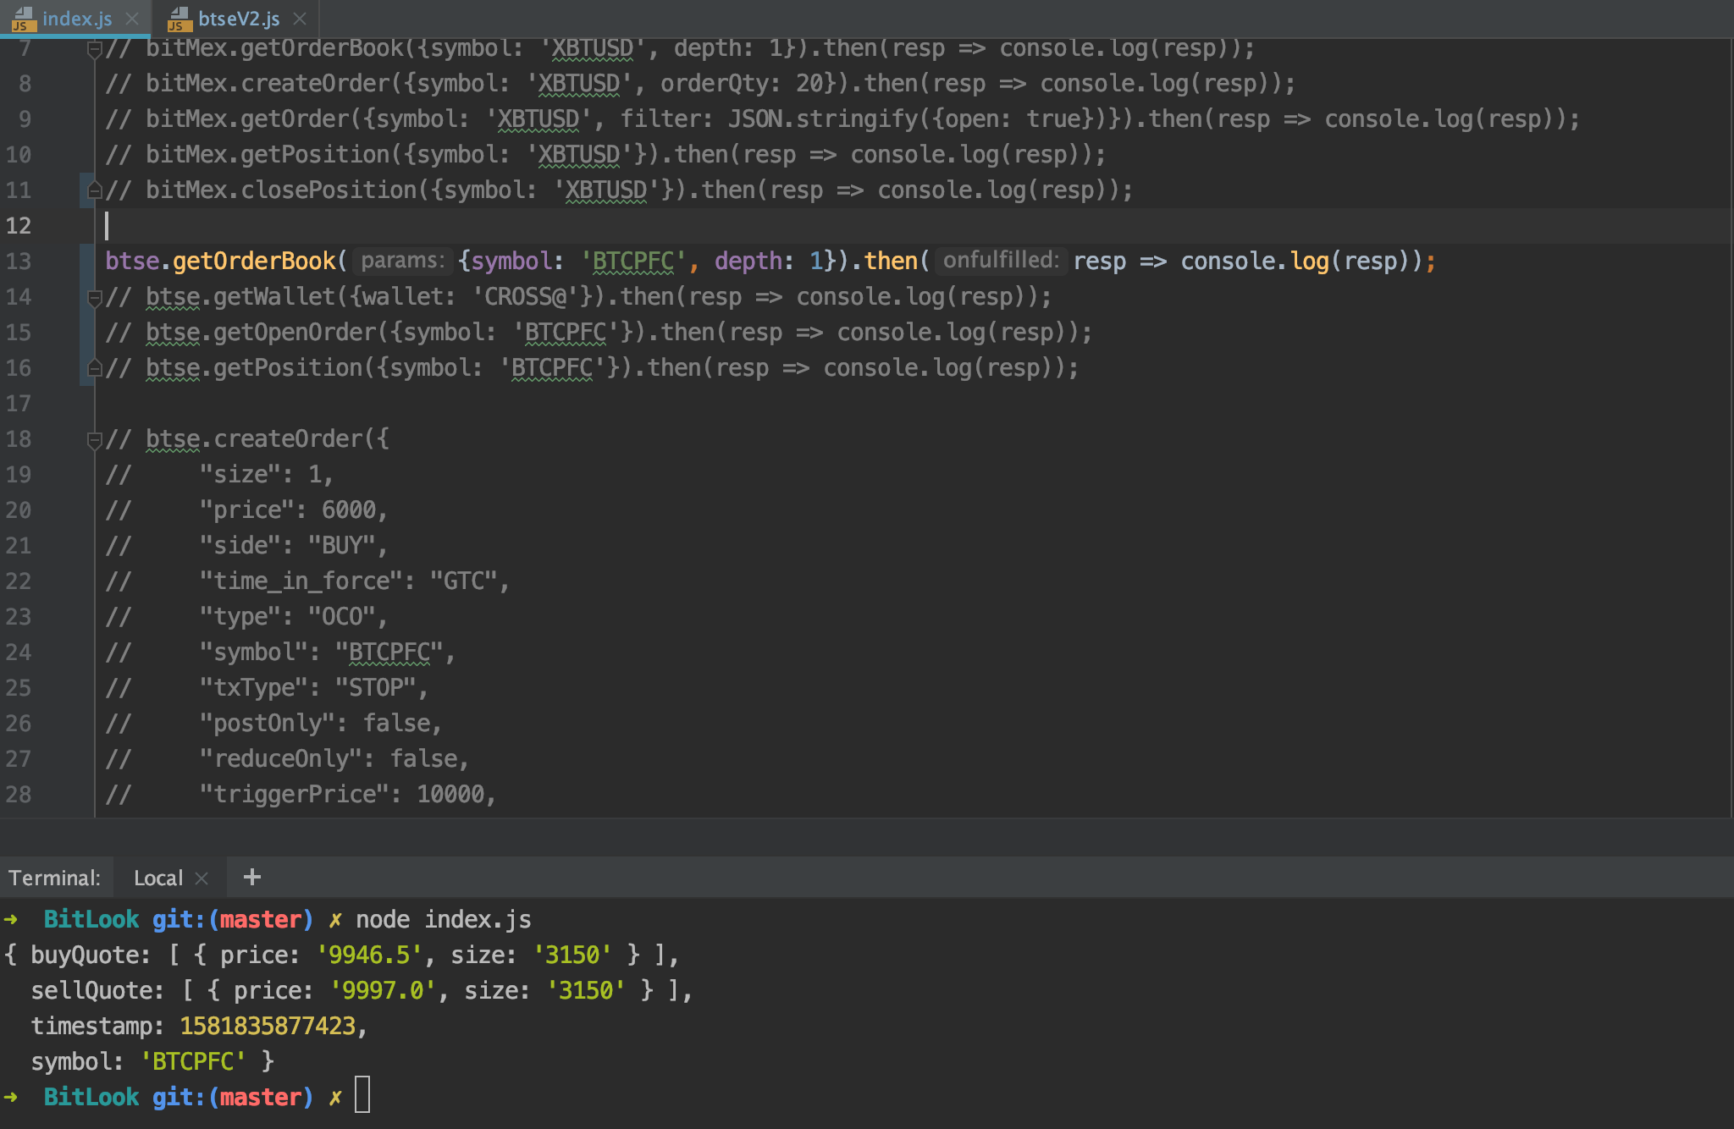
Task: Collapse the btse.createOrder comment block at line 18
Action: click(x=94, y=439)
